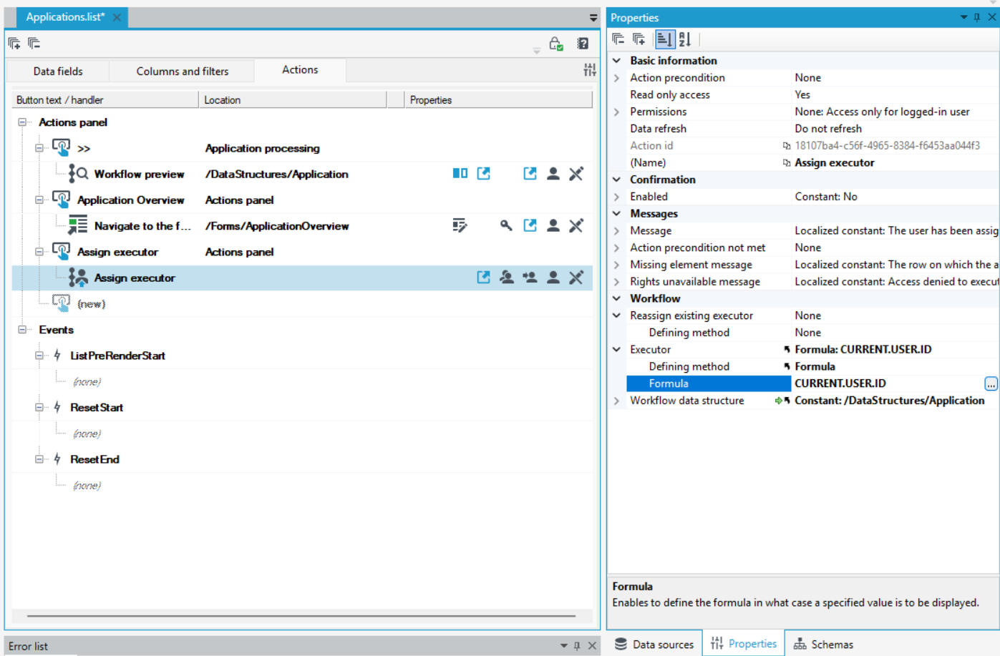Screen dimensions: 1000x656
Task: Switch to the Data fields tab
Action: coord(58,72)
